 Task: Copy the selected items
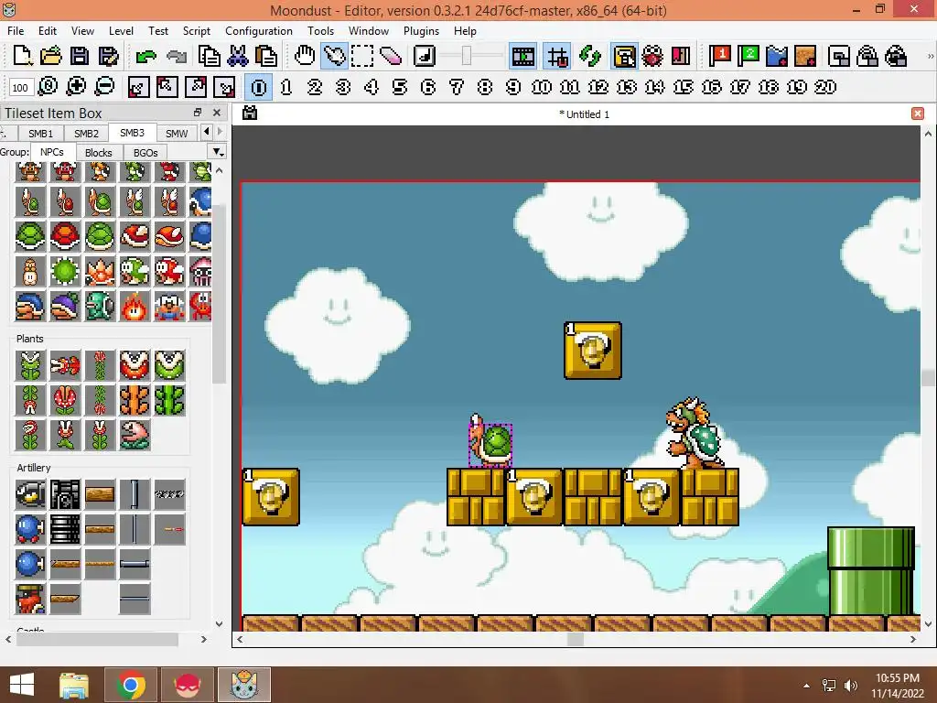pyautogui.click(x=209, y=56)
